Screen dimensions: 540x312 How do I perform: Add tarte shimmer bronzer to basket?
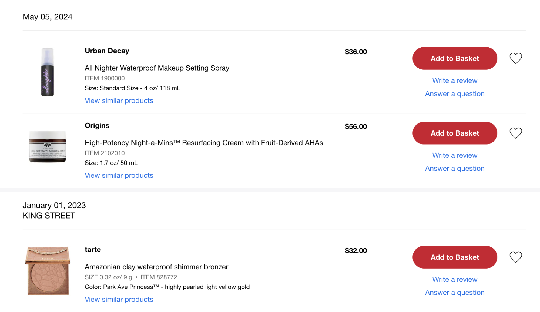[454, 257]
